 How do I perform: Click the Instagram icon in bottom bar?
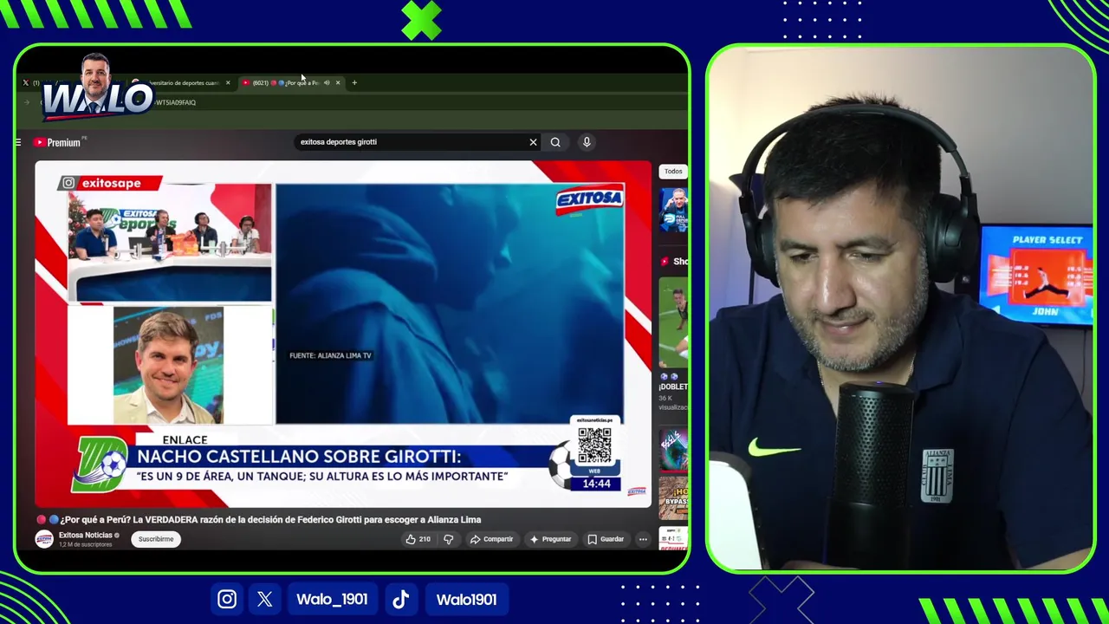click(227, 599)
